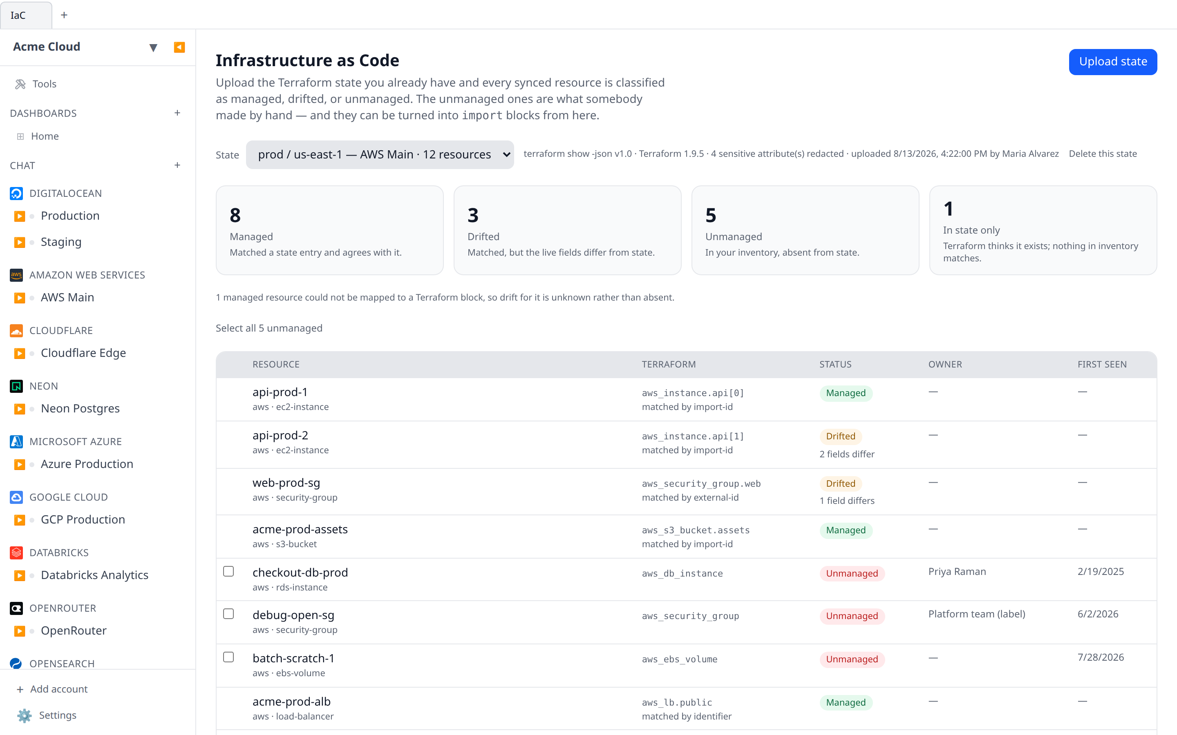Click Select all 5 unmanaged
This screenshot has height=735, width=1177.
[x=269, y=328]
